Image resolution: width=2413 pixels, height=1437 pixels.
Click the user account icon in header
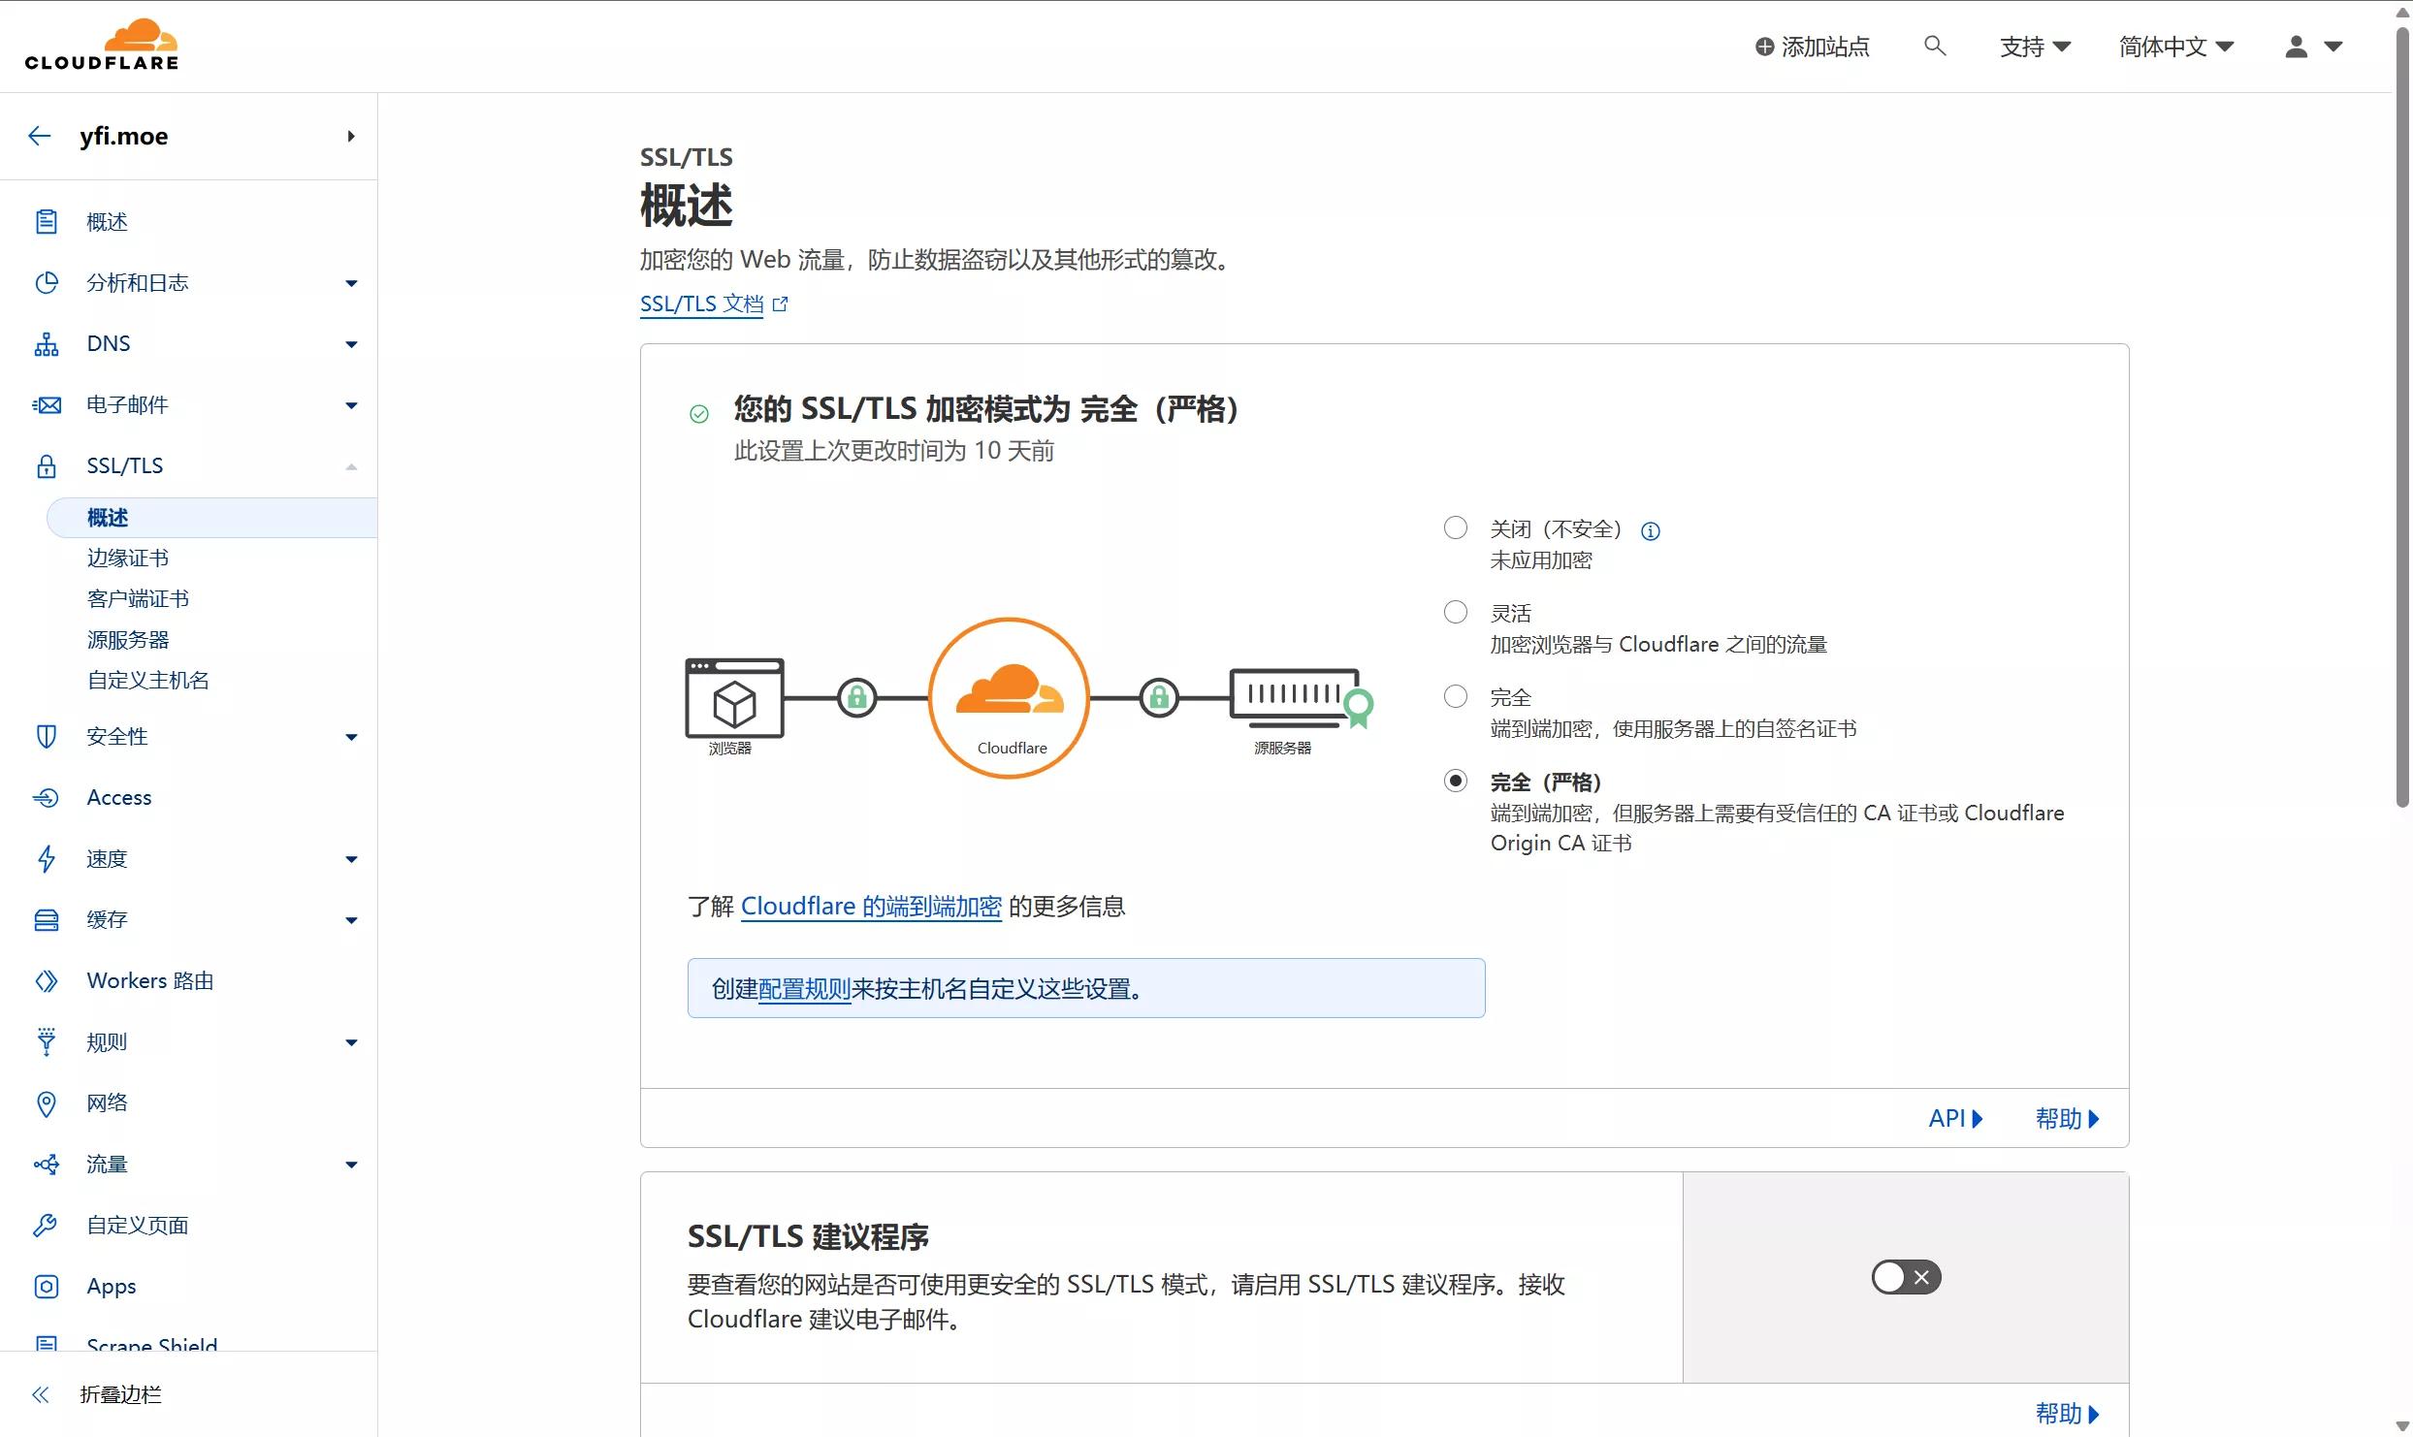click(2296, 47)
